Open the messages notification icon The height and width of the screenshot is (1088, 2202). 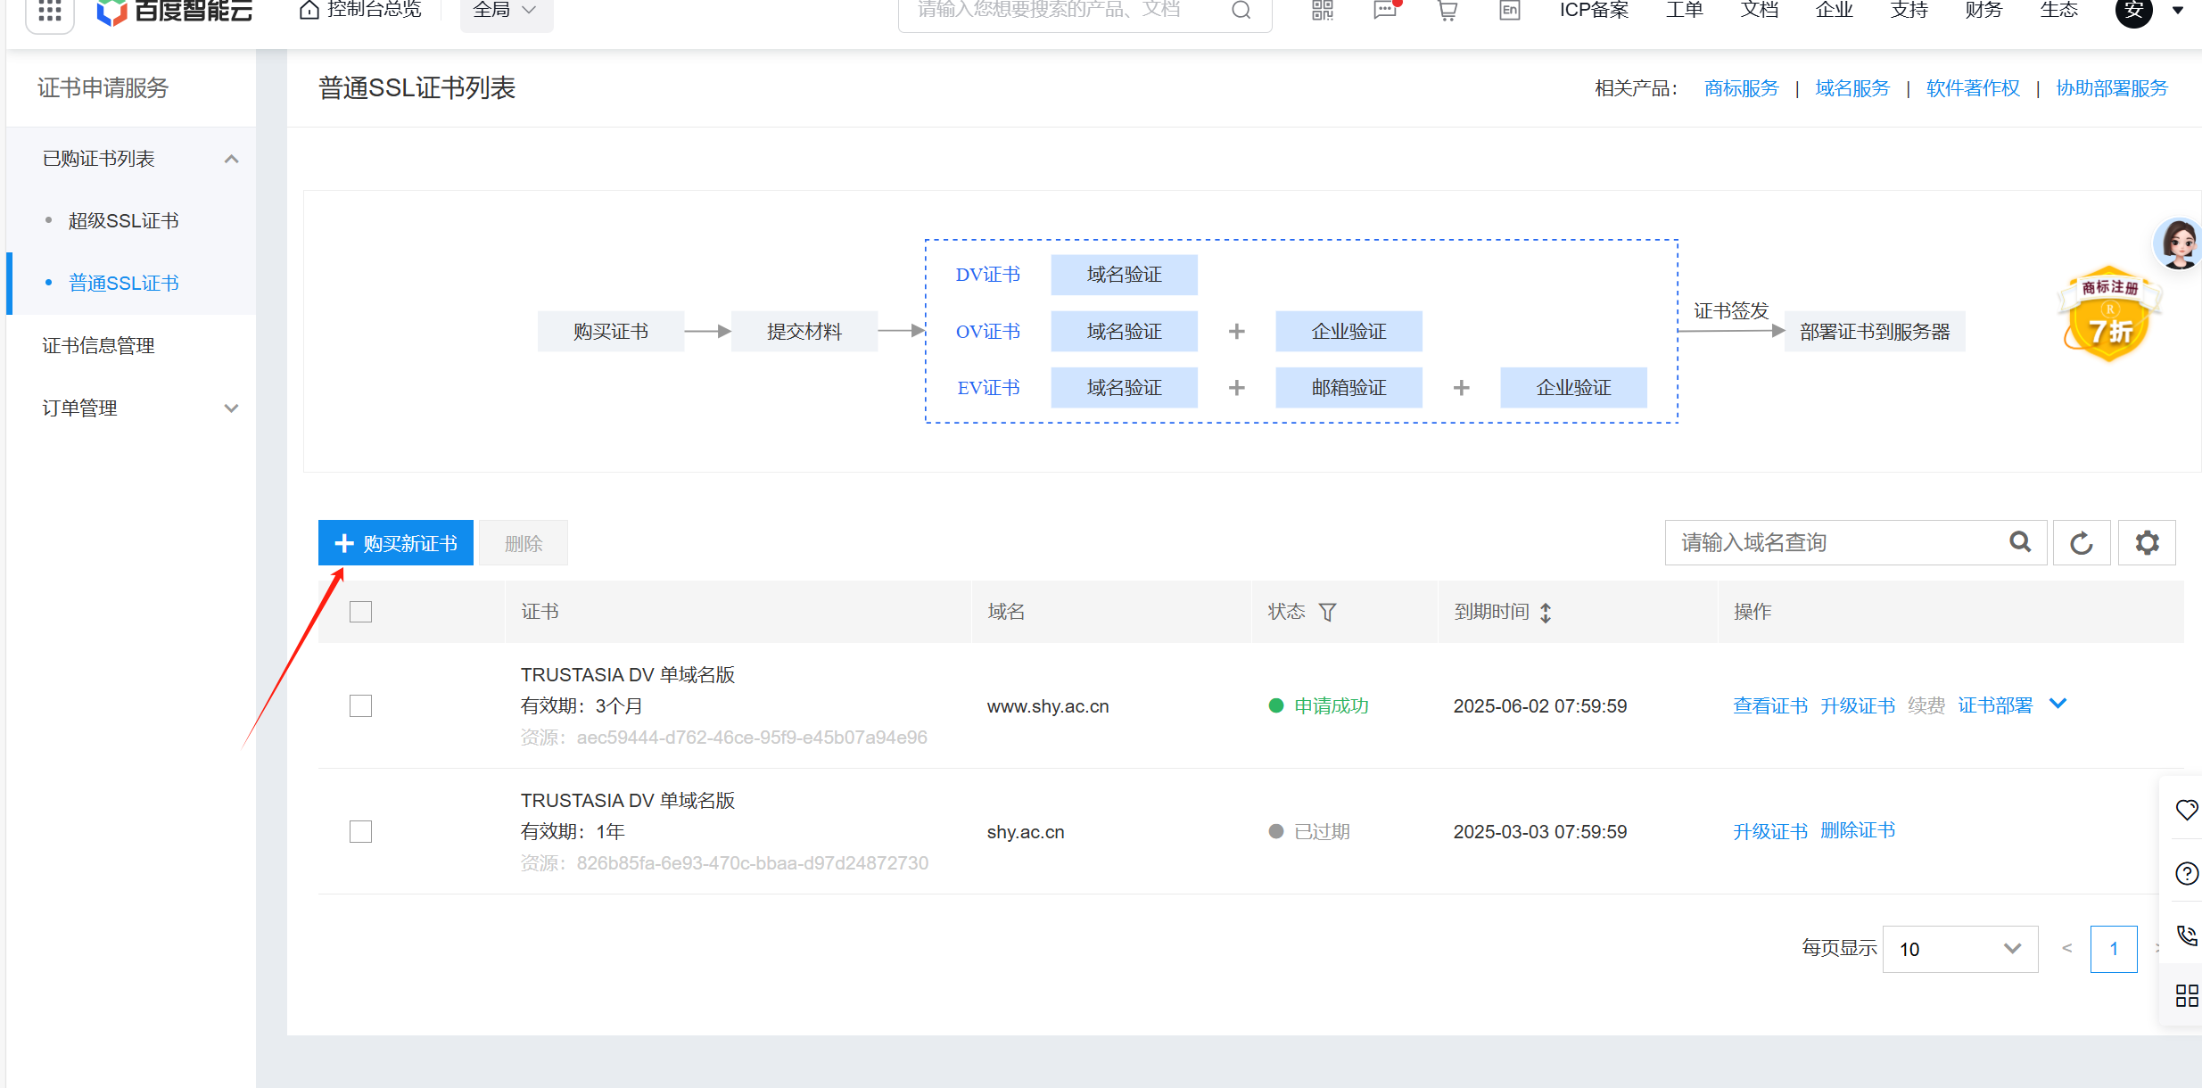pyautogui.click(x=1384, y=11)
